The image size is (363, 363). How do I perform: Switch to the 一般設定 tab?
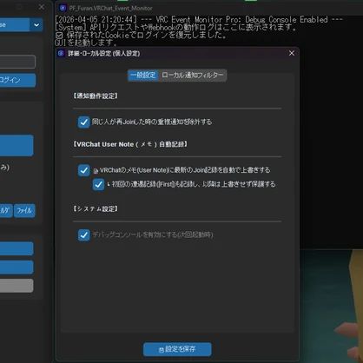tap(143, 76)
